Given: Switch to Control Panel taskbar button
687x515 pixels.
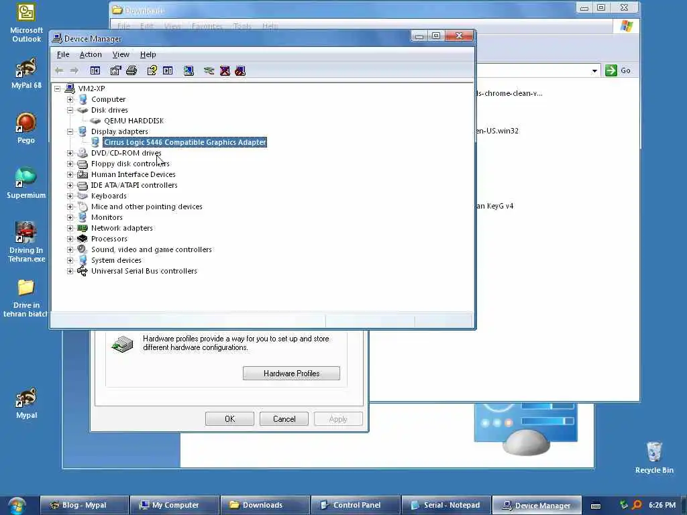Looking at the screenshot, I should [356, 505].
